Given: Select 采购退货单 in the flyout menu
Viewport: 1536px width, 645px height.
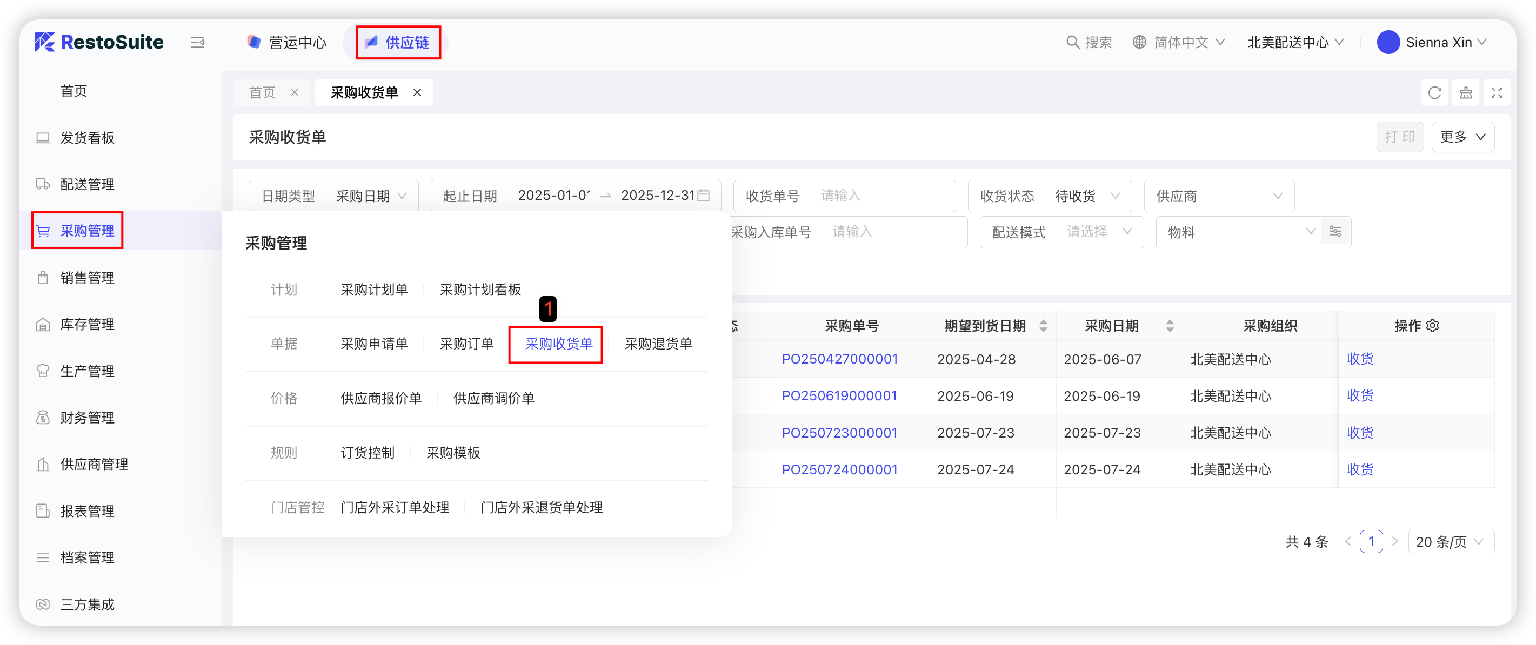Looking at the screenshot, I should click(x=658, y=344).
